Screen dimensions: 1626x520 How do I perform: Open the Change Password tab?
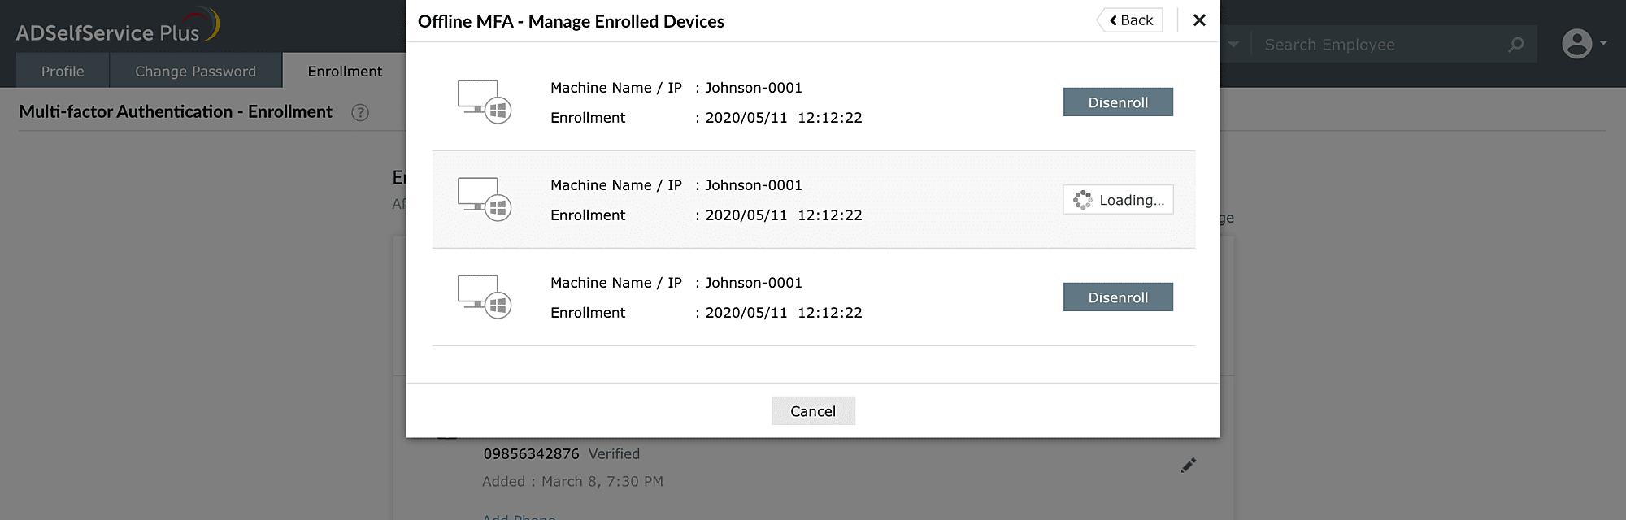click(x=195, y=71)
